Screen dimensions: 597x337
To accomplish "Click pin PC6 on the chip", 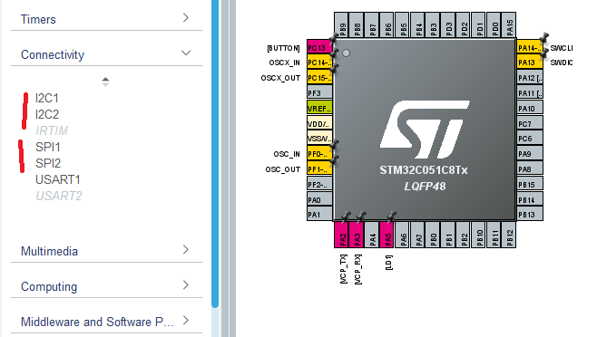I will 530,139.
